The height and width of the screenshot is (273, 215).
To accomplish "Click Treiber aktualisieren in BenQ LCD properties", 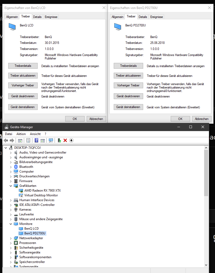I will tap(23, 76).
